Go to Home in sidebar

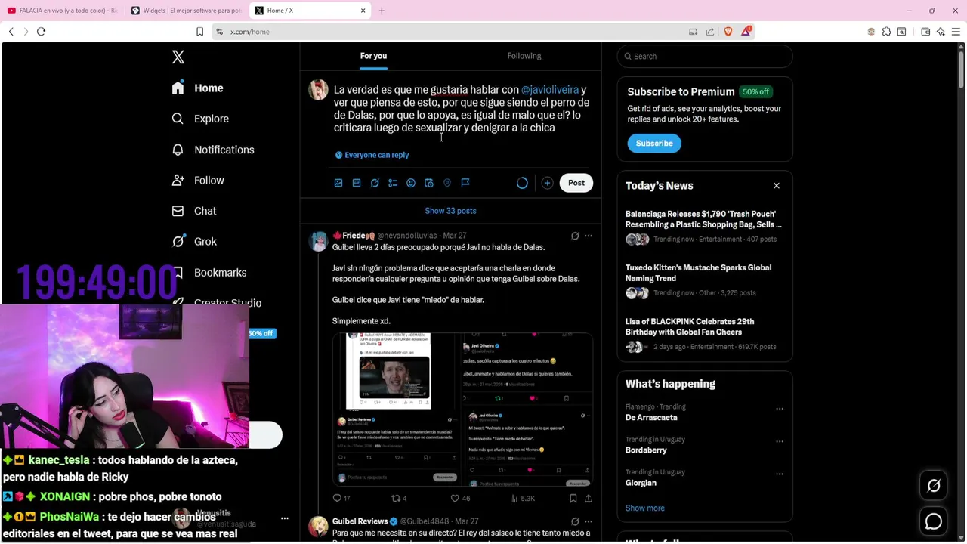198,88
